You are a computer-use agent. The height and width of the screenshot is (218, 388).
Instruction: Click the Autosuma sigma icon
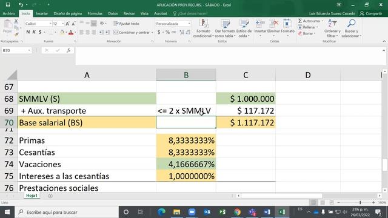pos(300,21)
